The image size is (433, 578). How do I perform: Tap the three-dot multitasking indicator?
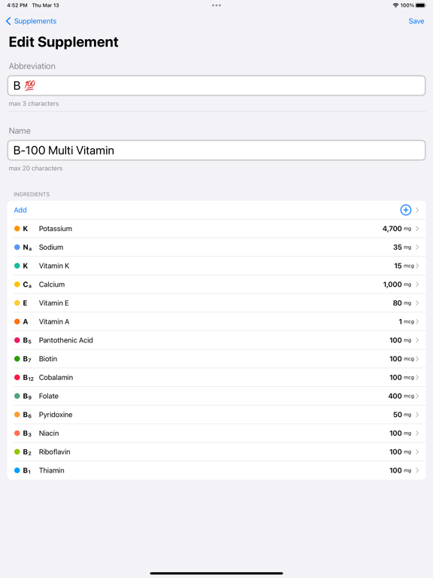216,5
